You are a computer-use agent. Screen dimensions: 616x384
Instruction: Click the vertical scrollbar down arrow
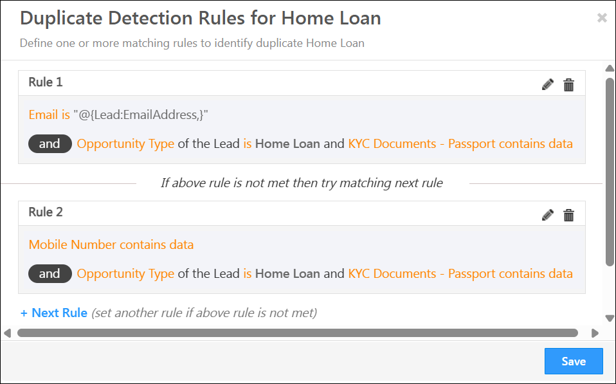click(610, 318)
